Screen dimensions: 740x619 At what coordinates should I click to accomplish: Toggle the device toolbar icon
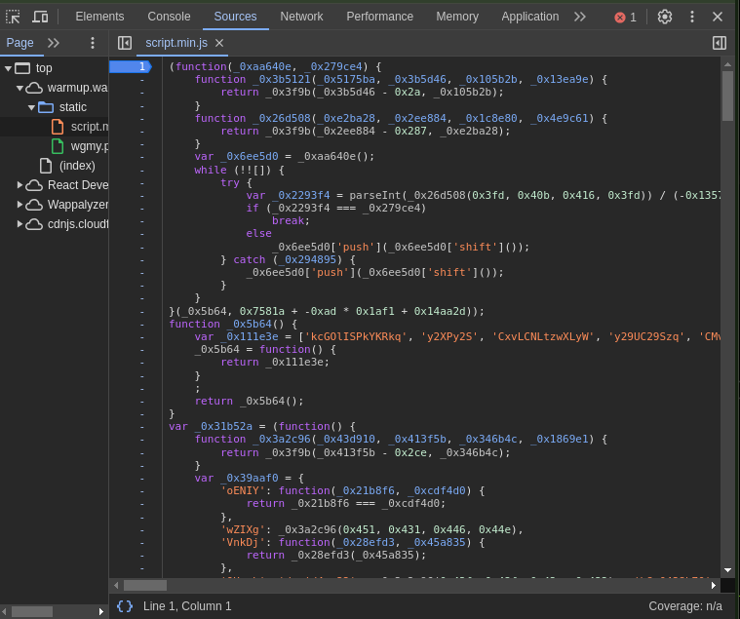(40, 17)
